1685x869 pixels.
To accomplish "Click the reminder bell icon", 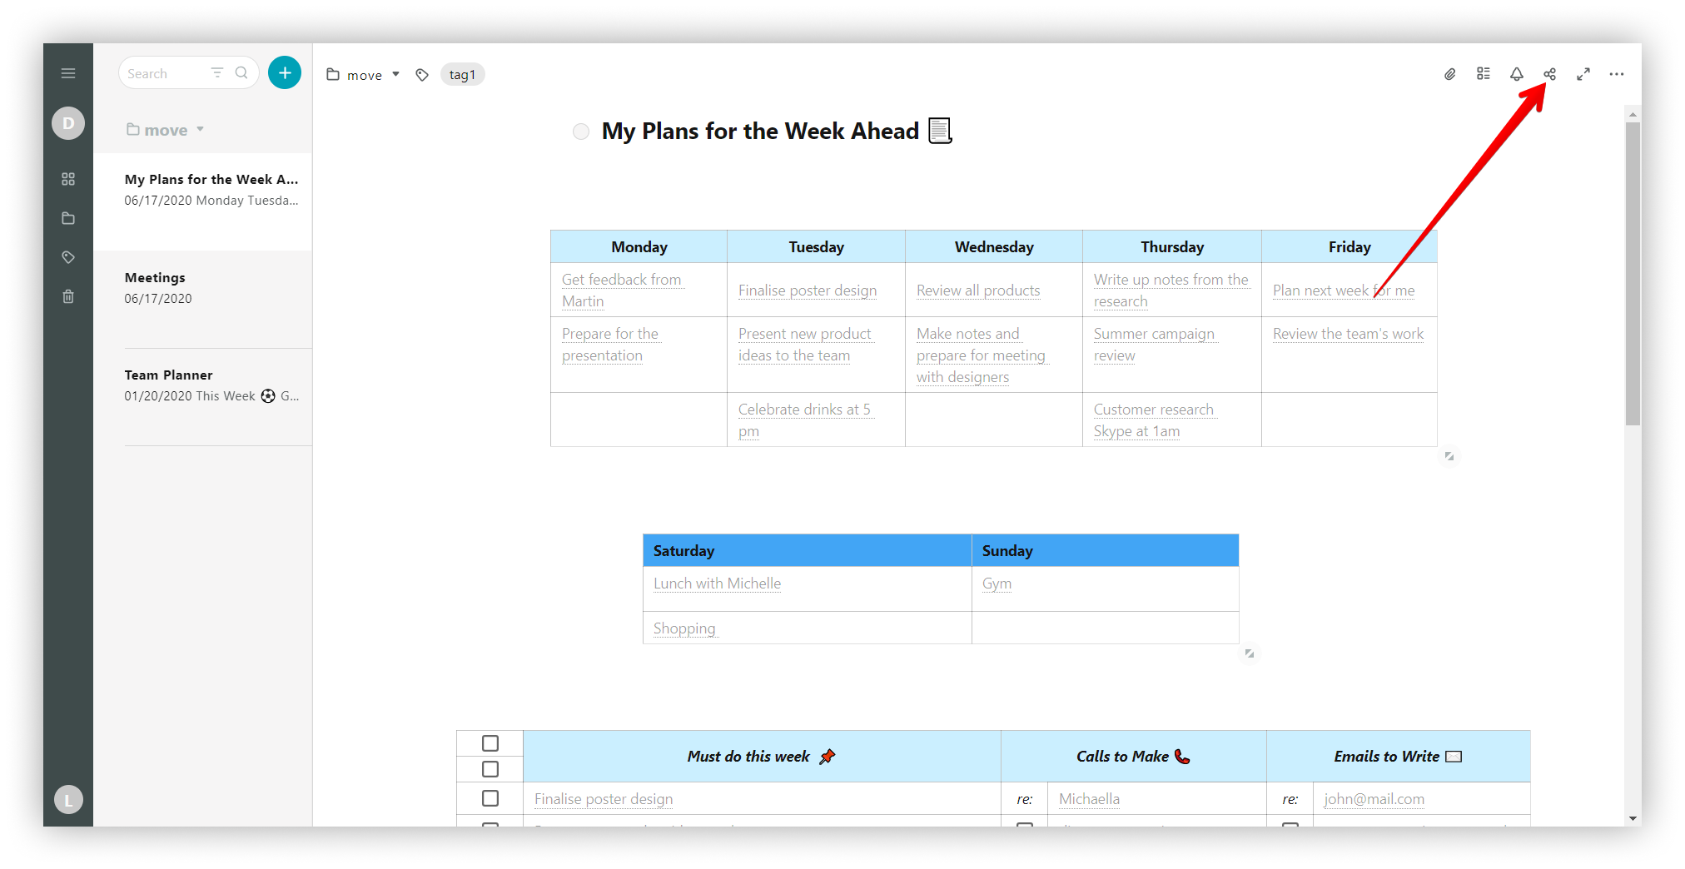I will tap(1517, 74).
